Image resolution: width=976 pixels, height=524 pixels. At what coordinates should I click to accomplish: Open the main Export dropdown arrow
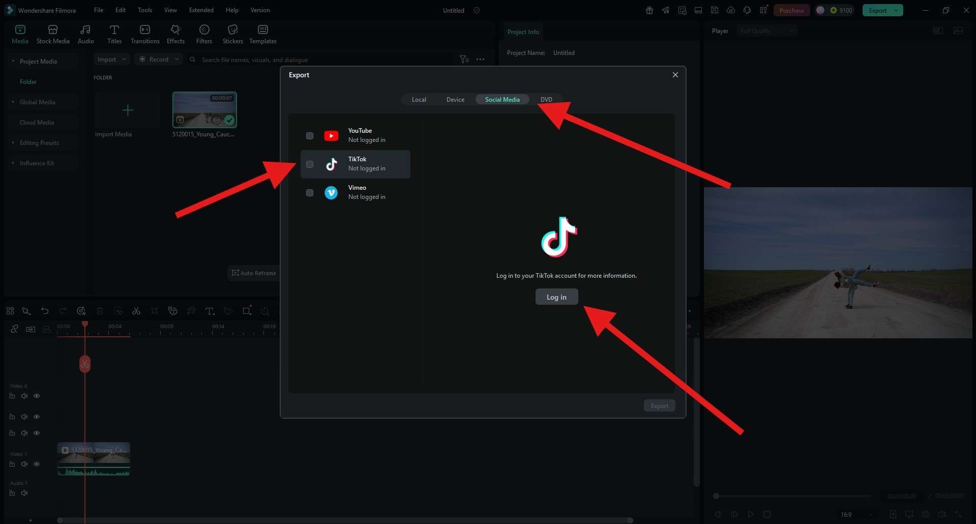coord(896,10)
